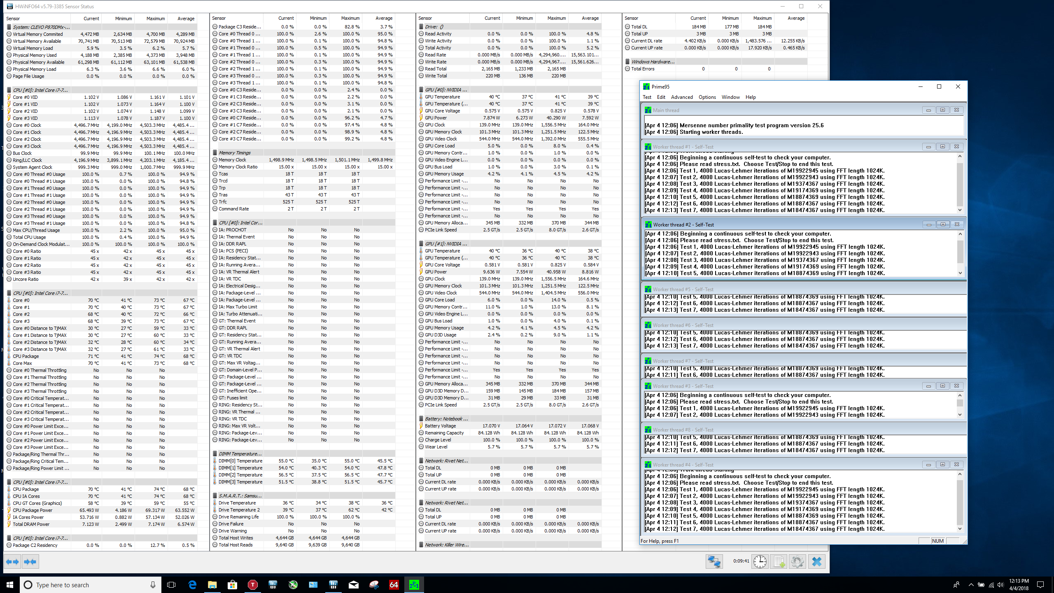Click the Memory Timings section header
The image size is (1054, 593).
pos(234,153)
